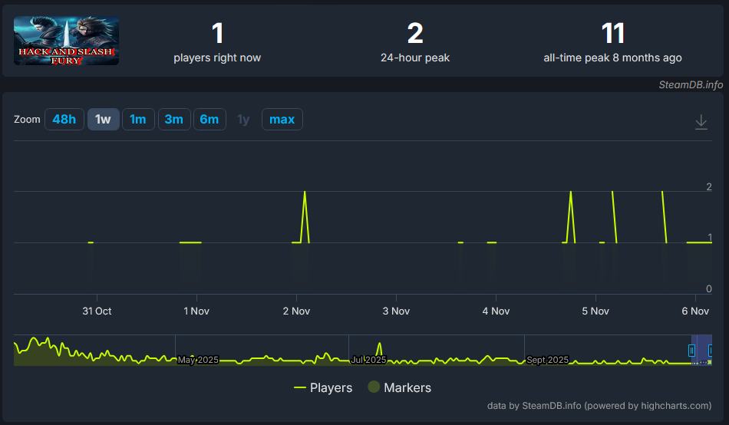Select the 1w zoom range
Viewport: 729px width, 425px height.
104,120
